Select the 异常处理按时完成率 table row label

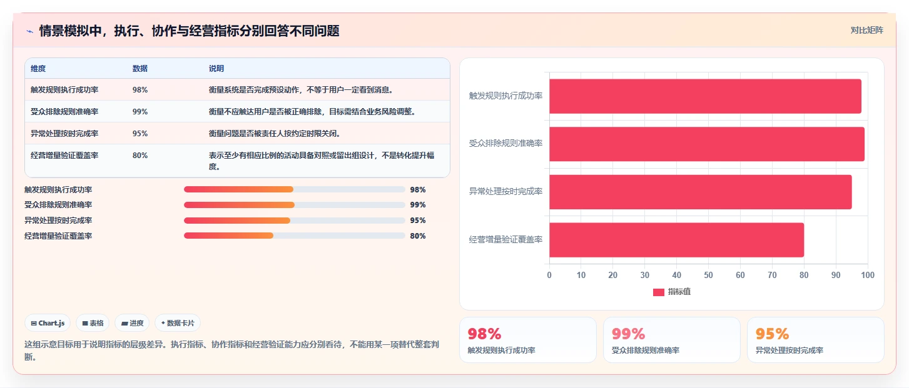pos(64,134)
